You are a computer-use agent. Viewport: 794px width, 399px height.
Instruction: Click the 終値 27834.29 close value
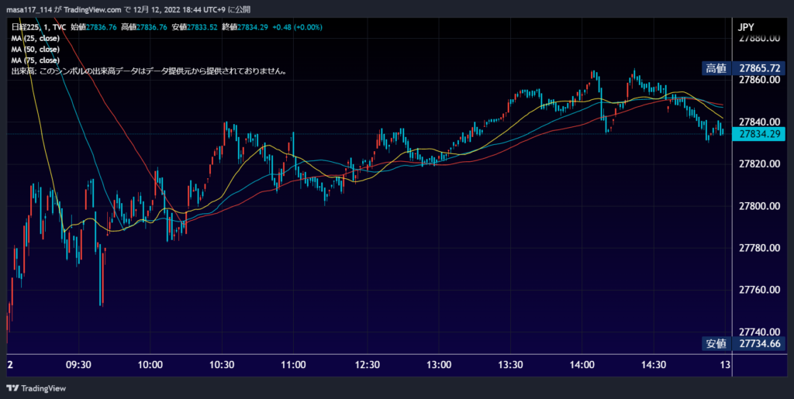[x=244, y=27]
